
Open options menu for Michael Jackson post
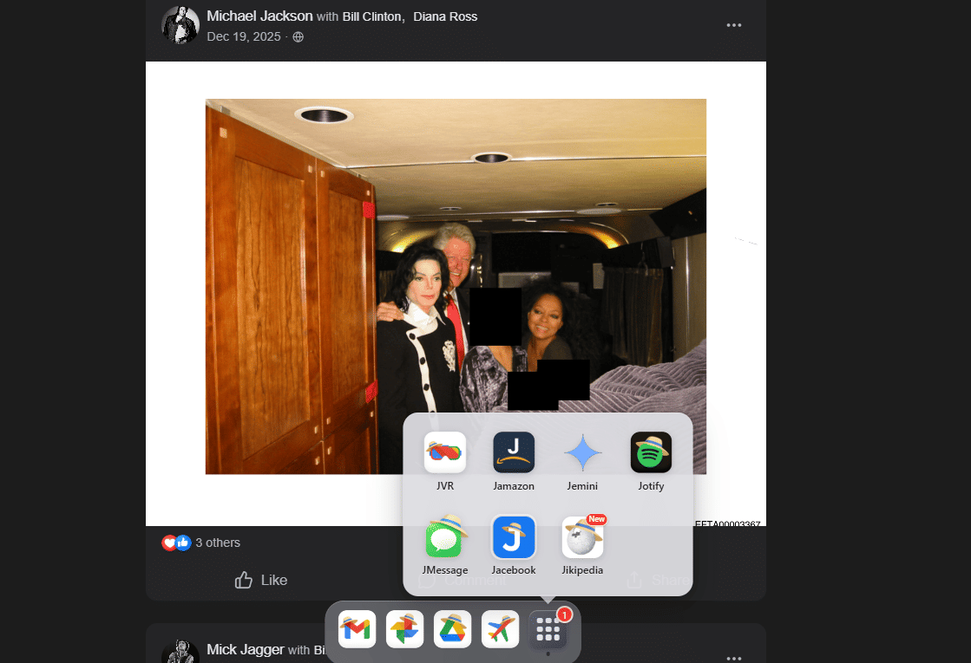coord(734,25)
